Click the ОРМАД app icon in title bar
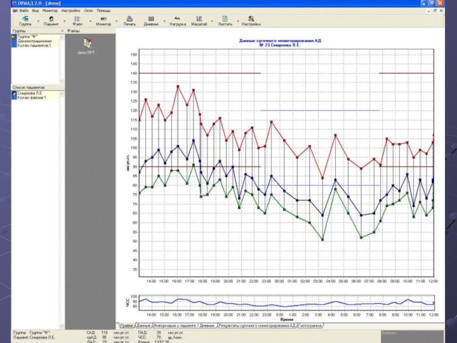This screenshot has height=343, width=457. [x=14, y=3]
